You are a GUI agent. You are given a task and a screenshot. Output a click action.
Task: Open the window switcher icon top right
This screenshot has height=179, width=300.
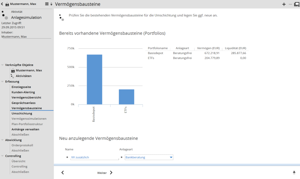296,4
